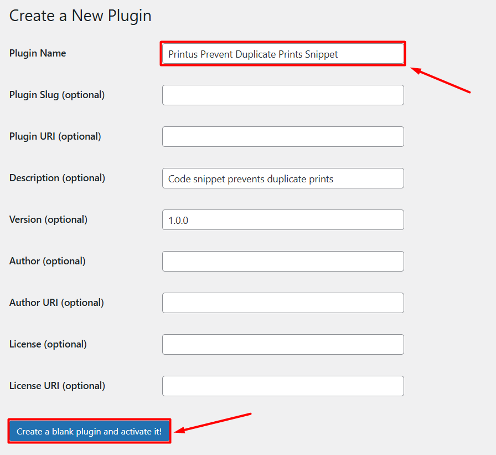Click the "Description (optional)" label
Viewport: 496px width, 455px height.
click(57, 178)
